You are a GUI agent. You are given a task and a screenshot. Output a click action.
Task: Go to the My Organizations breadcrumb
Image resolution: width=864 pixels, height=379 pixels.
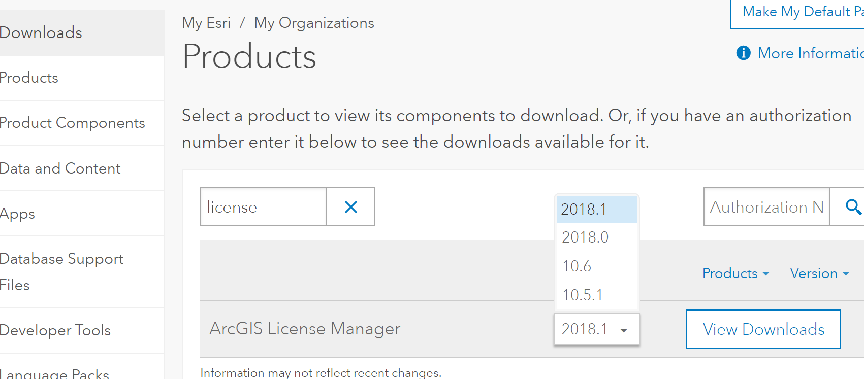(x=314, y=23)
